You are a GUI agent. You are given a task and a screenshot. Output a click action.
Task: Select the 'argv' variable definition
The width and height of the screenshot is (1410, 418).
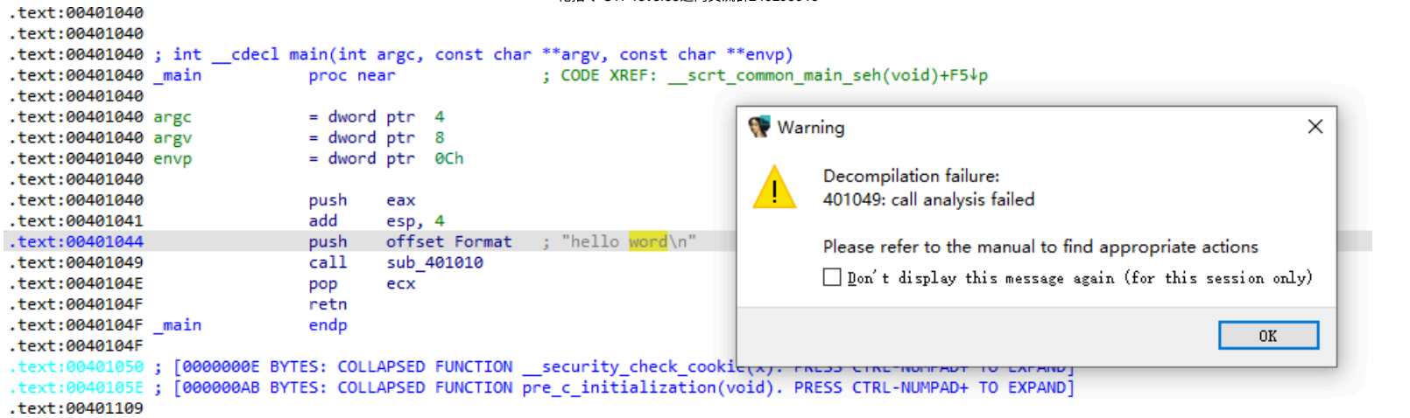pyautogui.click(x=173, y=138)
